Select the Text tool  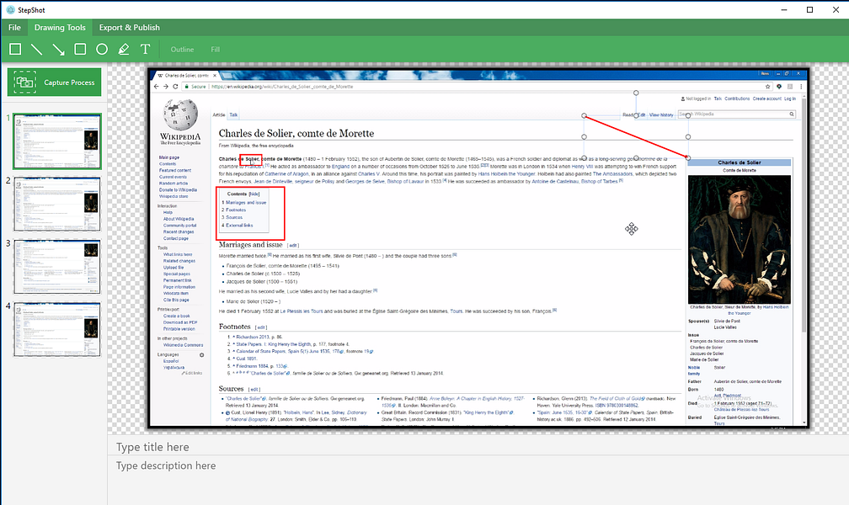(145, 50)
